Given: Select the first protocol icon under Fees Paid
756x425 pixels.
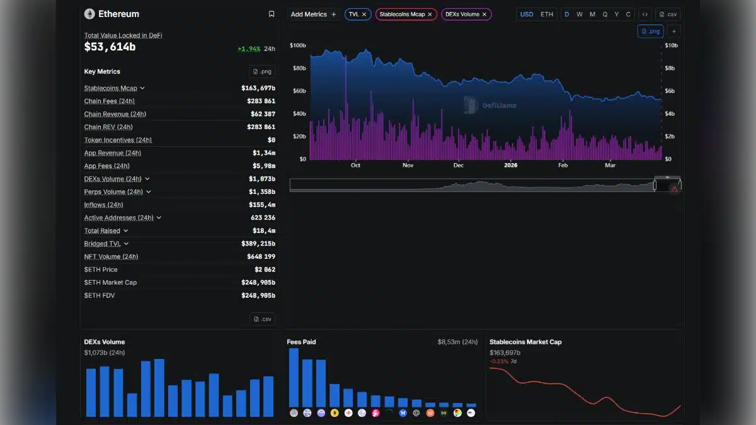Looking at the screenshot, I should click(293, 412).
